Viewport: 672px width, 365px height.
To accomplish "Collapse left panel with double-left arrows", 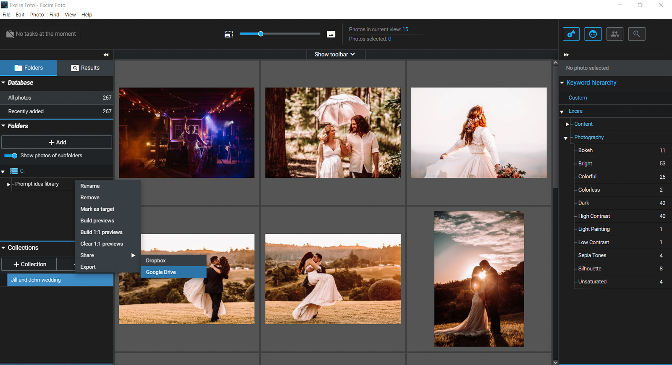I will point(106,55).
